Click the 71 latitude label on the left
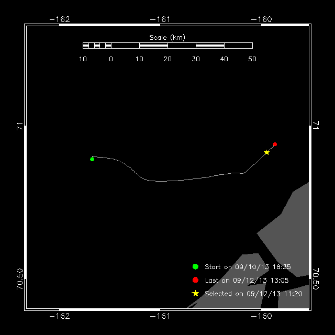This screenshot has width=335, height=335. click(x=19, y=126)
